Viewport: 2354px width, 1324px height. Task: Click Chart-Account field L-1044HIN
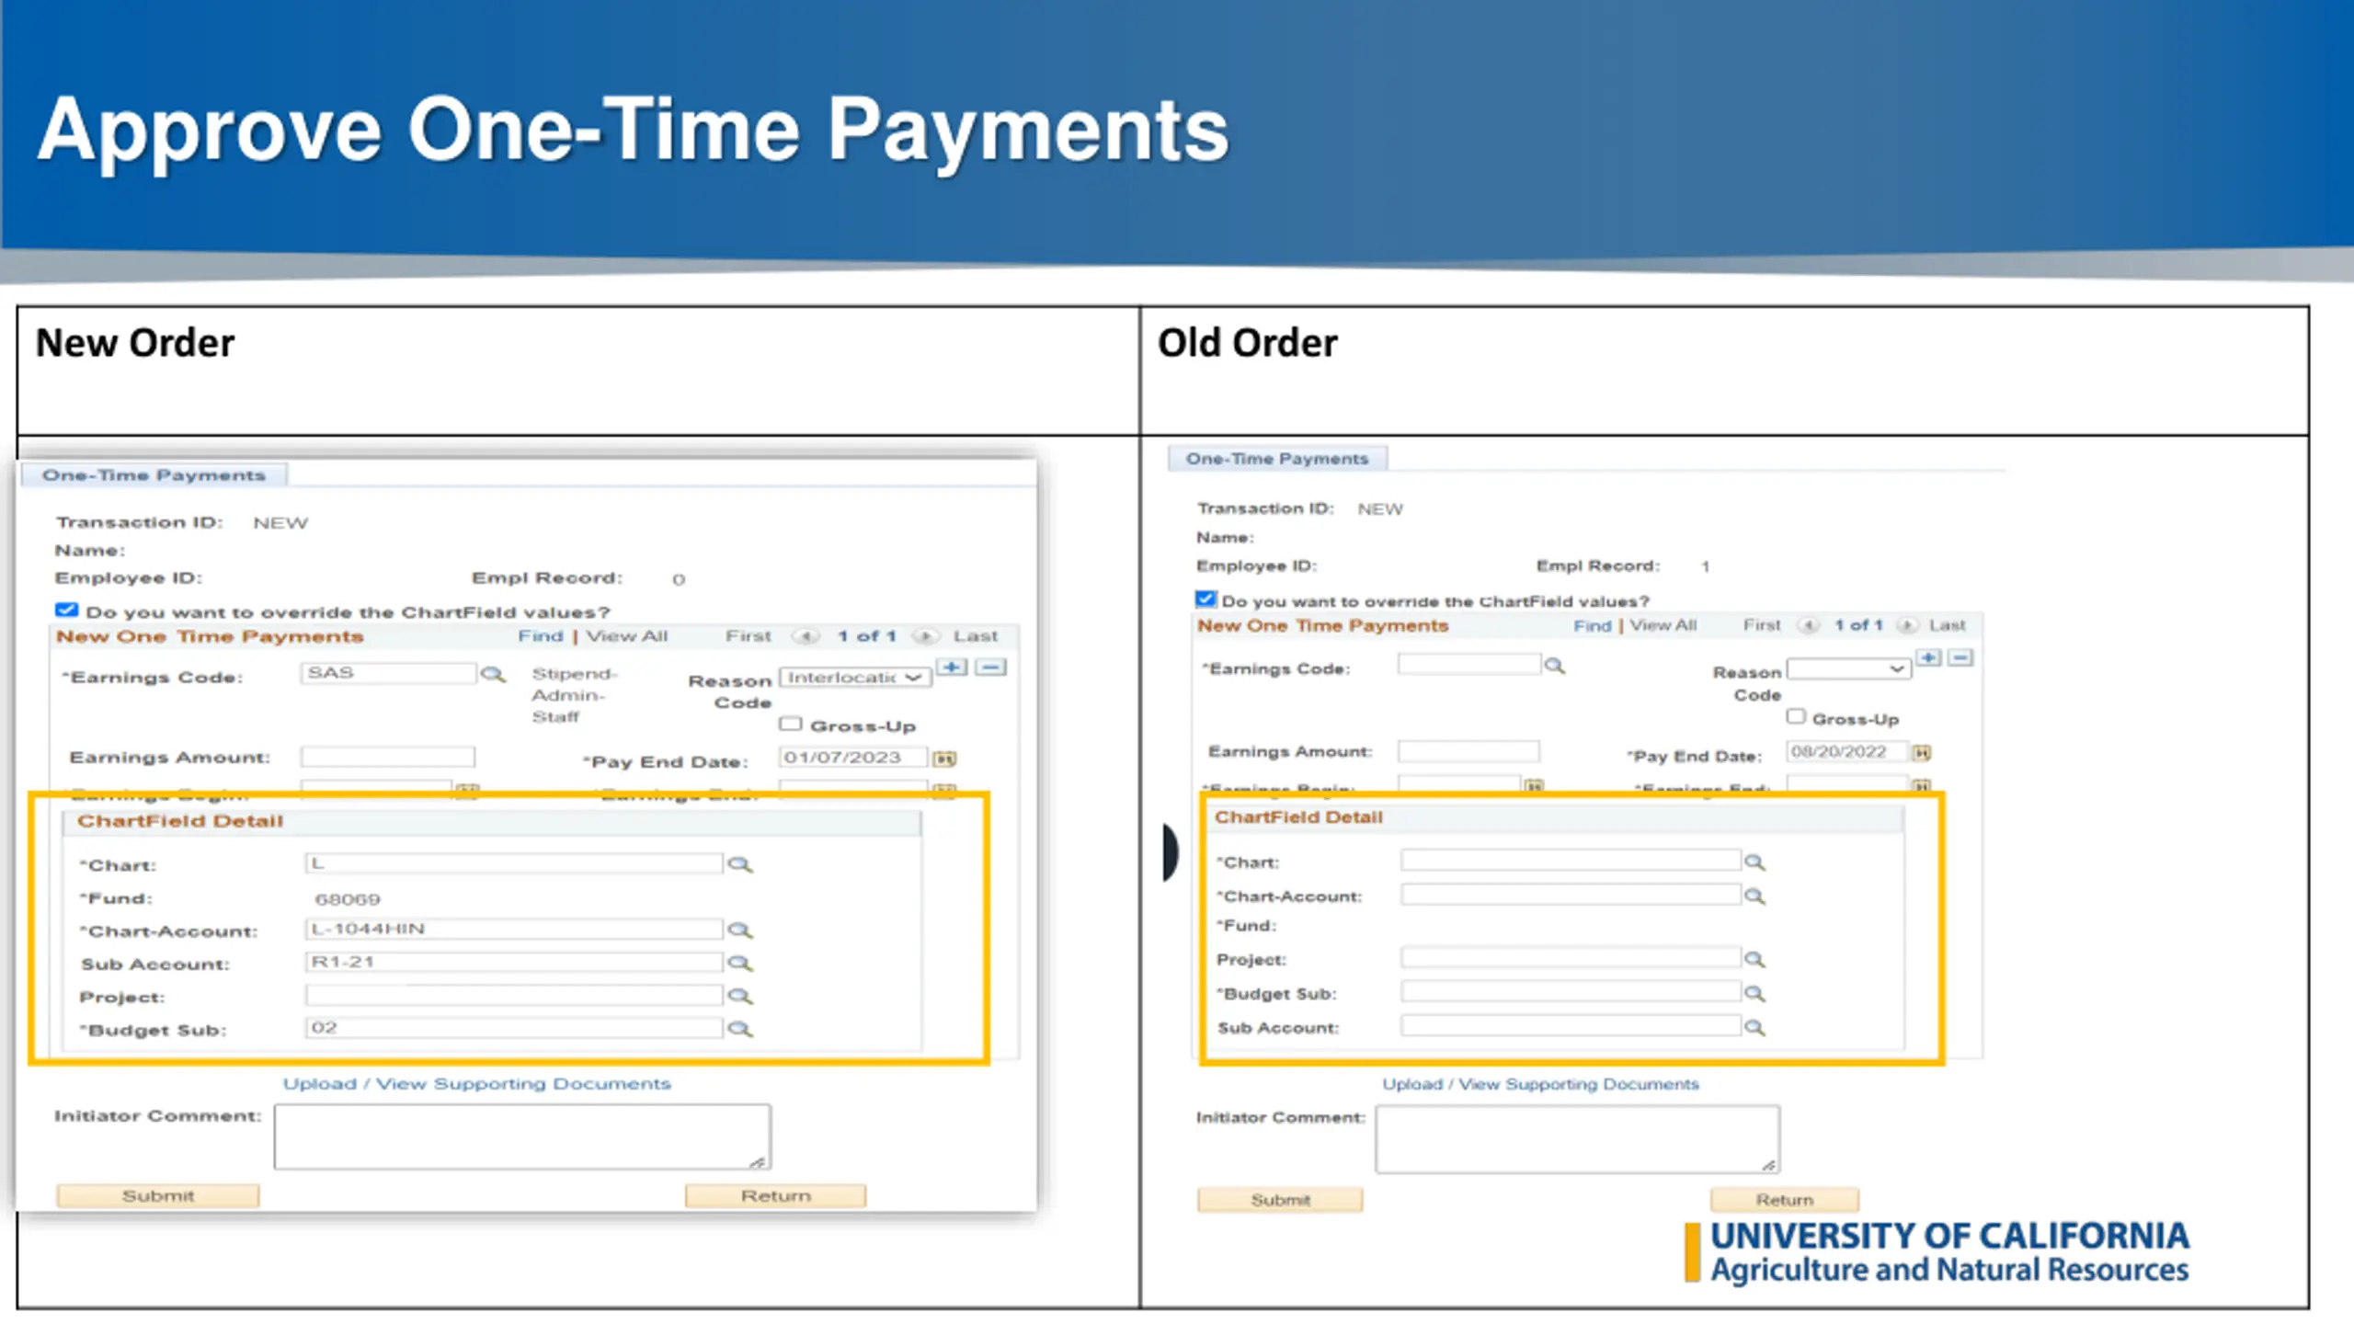[513, 930]
